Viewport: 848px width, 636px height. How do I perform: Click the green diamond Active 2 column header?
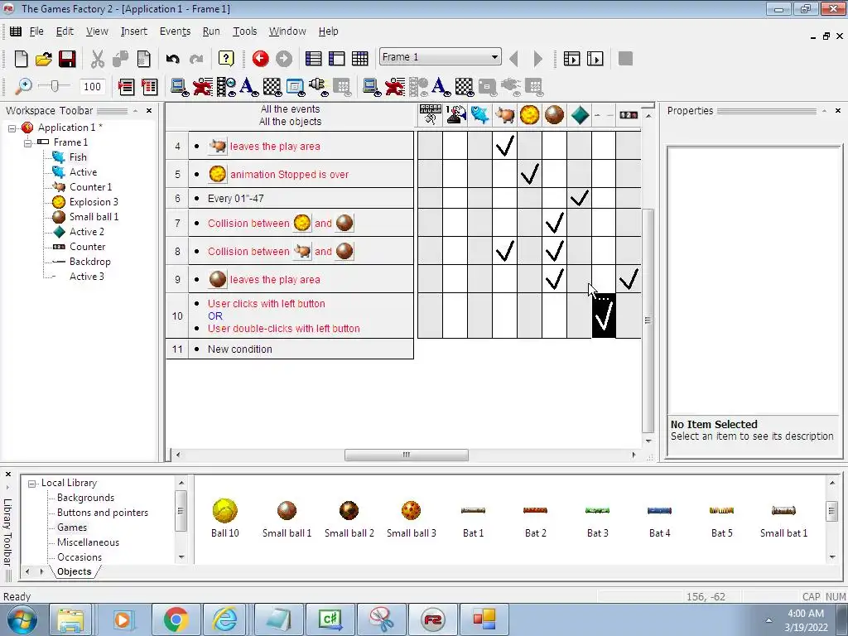click(x=579, y=114)
